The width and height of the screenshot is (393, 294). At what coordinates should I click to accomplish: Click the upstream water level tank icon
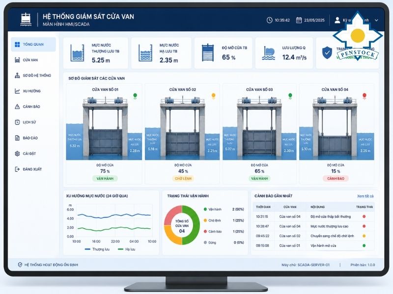pyautogui.click(x=77, y=53)
